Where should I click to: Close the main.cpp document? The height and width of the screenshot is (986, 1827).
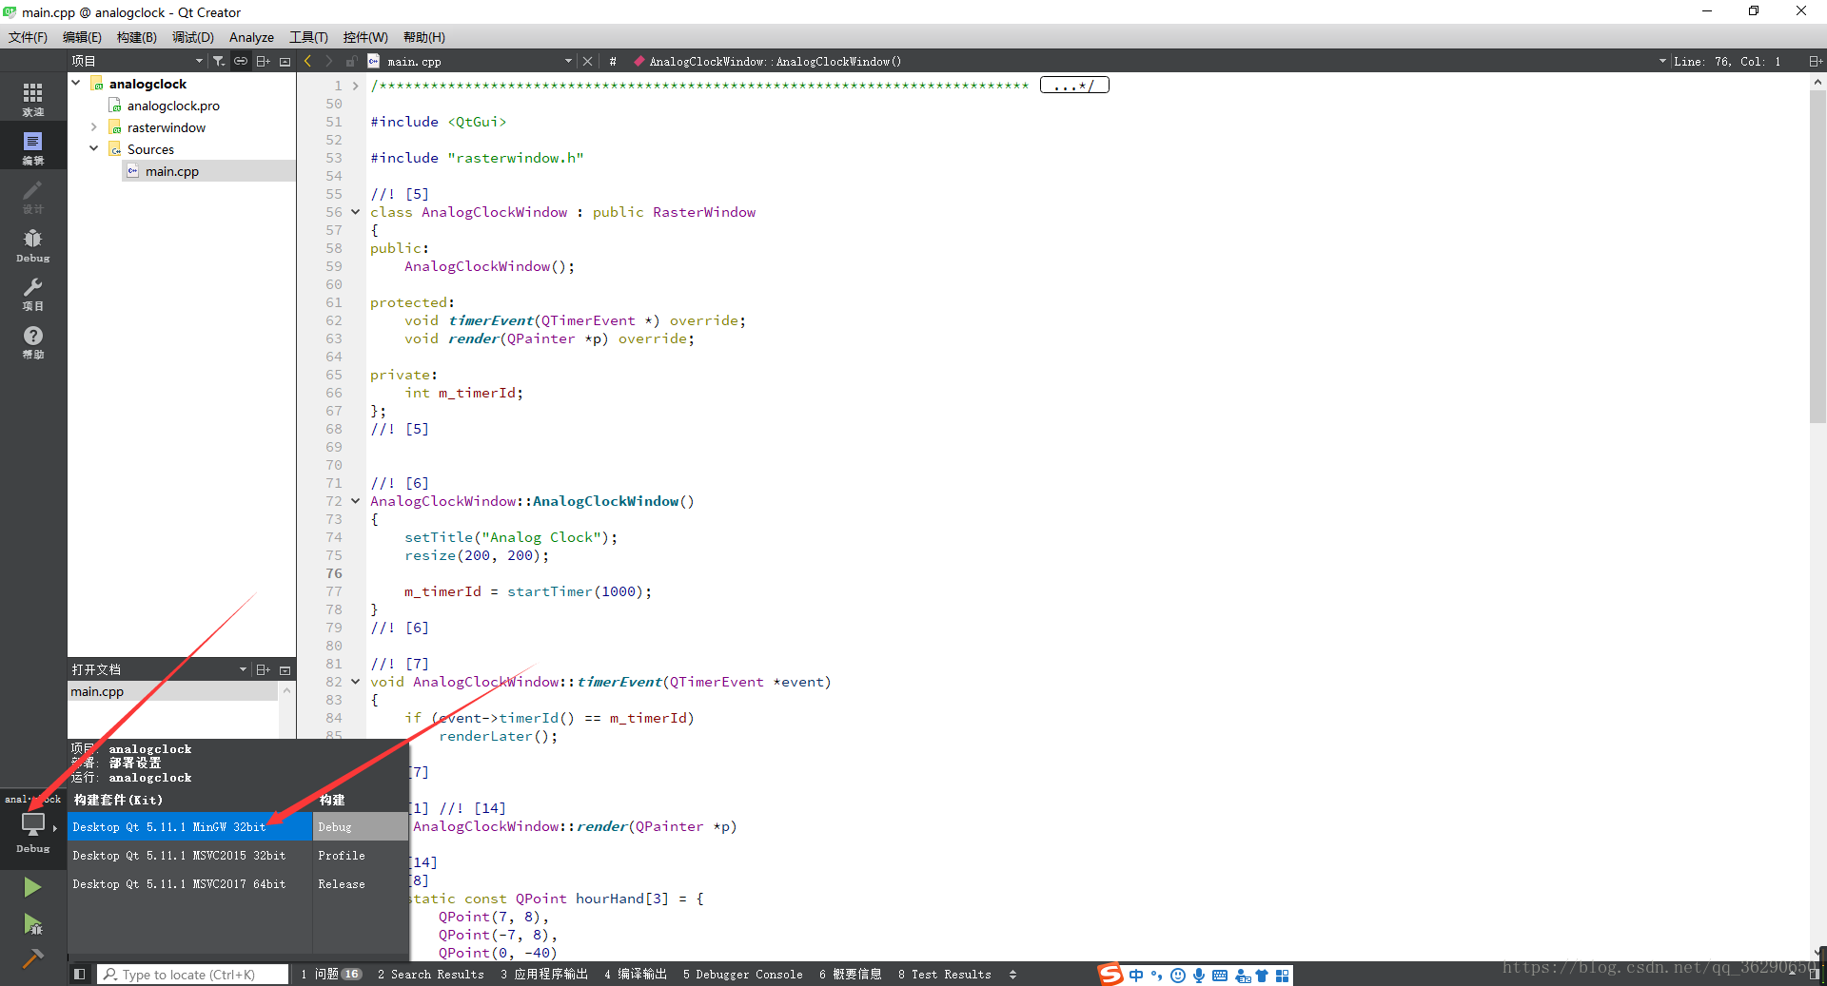click(x=587, y=61)
